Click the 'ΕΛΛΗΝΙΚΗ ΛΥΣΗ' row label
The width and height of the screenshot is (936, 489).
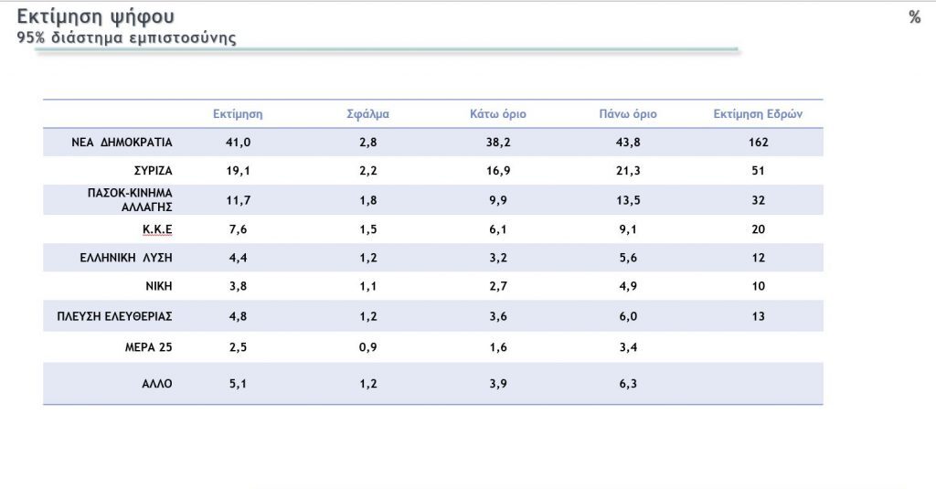pos(126,258)
